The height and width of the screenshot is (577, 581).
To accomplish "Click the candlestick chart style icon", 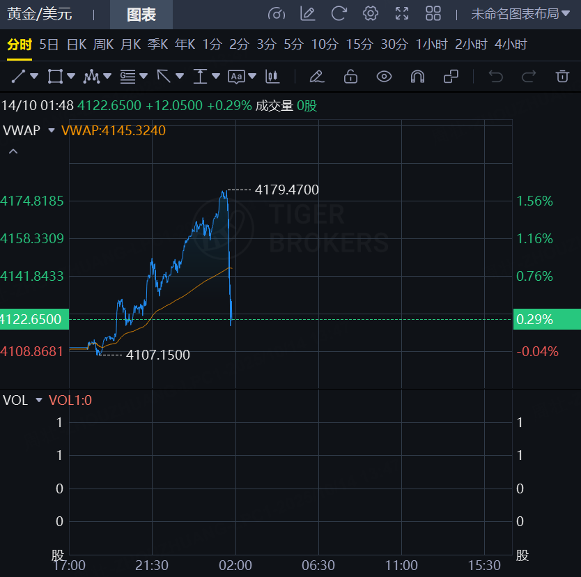I will pos(272,76).
